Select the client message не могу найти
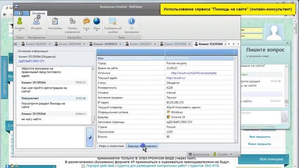The width and height of the screenshot is (299, 168). pyautogui.click(x=31, y=119)
